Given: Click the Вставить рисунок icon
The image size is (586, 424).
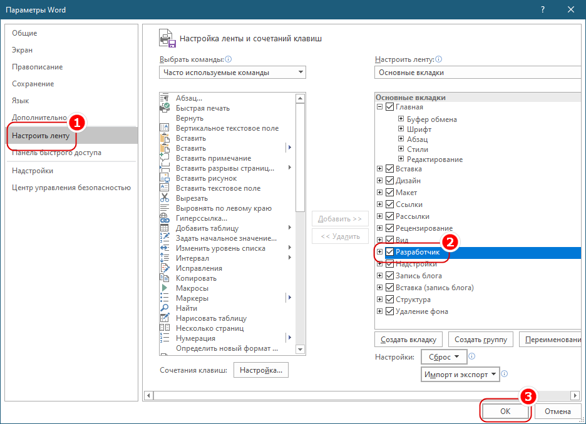Looking at the screenshot, I should [x=165, y=178].
